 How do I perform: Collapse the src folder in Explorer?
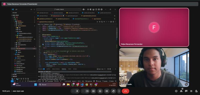pos(17,19)
